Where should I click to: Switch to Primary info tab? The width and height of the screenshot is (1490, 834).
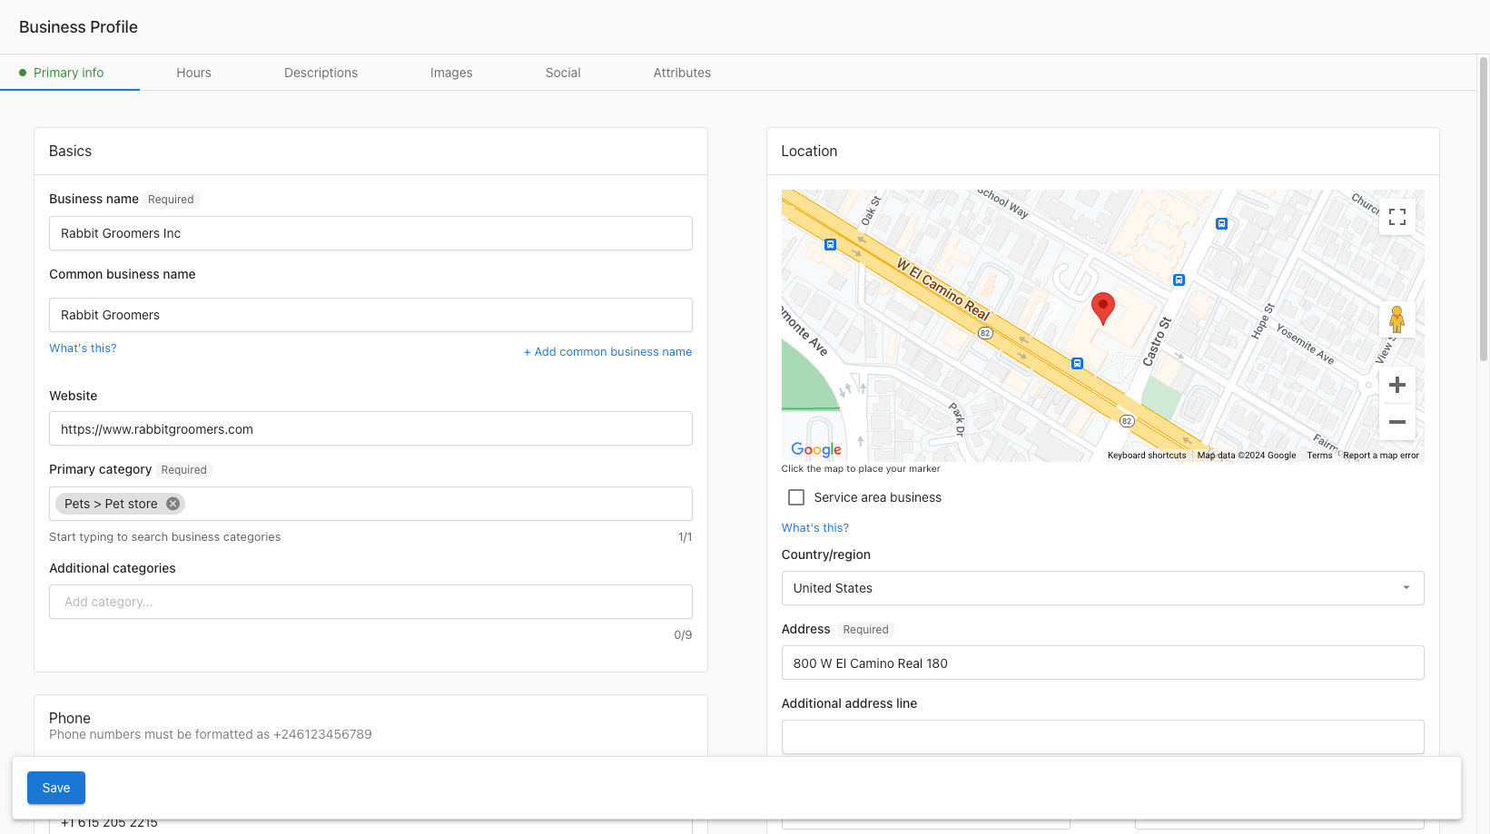[69, 73]
